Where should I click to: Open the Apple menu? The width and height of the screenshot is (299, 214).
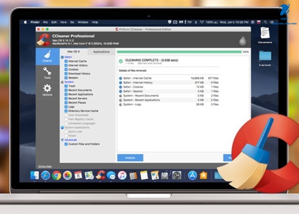pos(25,22)
